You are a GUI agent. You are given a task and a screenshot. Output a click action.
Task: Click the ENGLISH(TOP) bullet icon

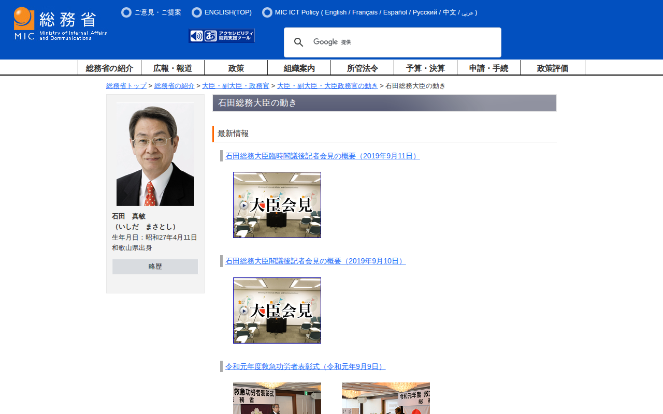click(197, 12)
